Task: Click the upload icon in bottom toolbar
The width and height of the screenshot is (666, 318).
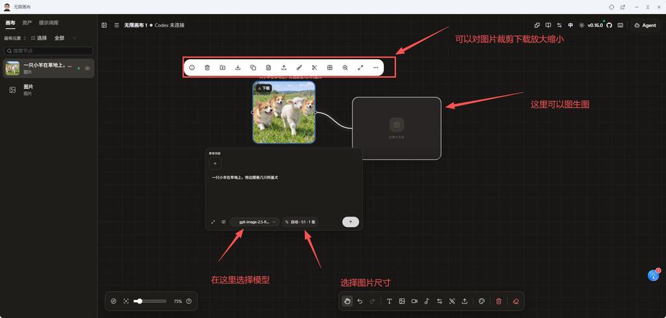Action: 464,301
